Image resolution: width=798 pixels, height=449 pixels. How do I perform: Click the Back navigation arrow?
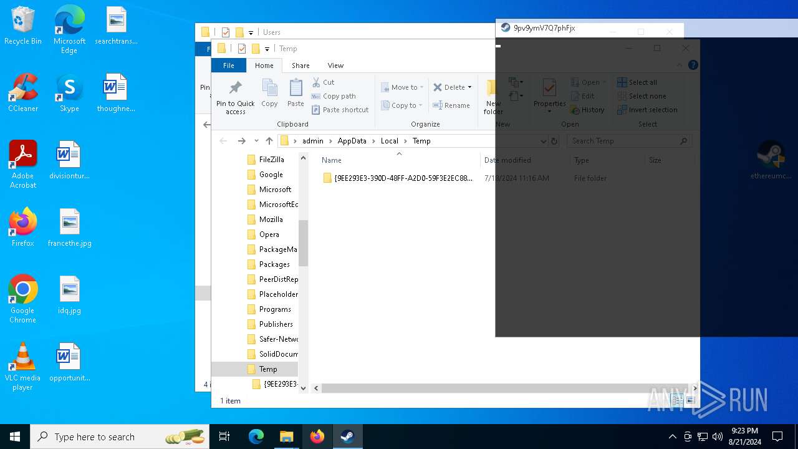click(x=223, y=141)
